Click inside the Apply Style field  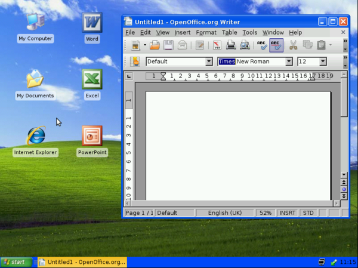click(x=176, y=61)
